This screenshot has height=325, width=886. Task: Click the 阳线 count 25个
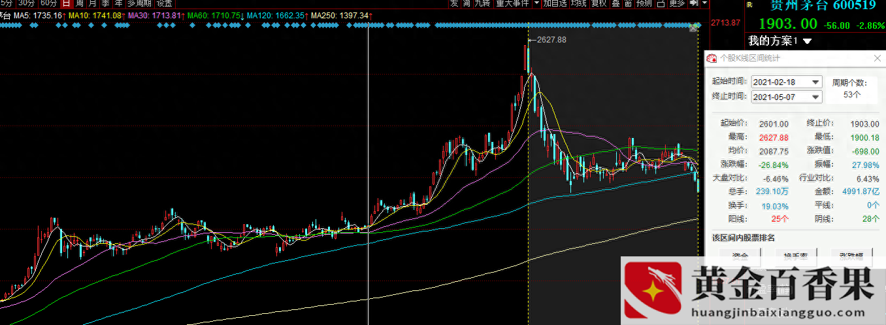[x=781, y=219]
